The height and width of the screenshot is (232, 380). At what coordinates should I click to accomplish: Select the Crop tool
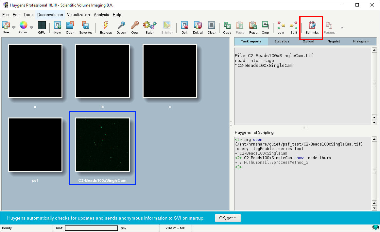click(x=265, y=27)
